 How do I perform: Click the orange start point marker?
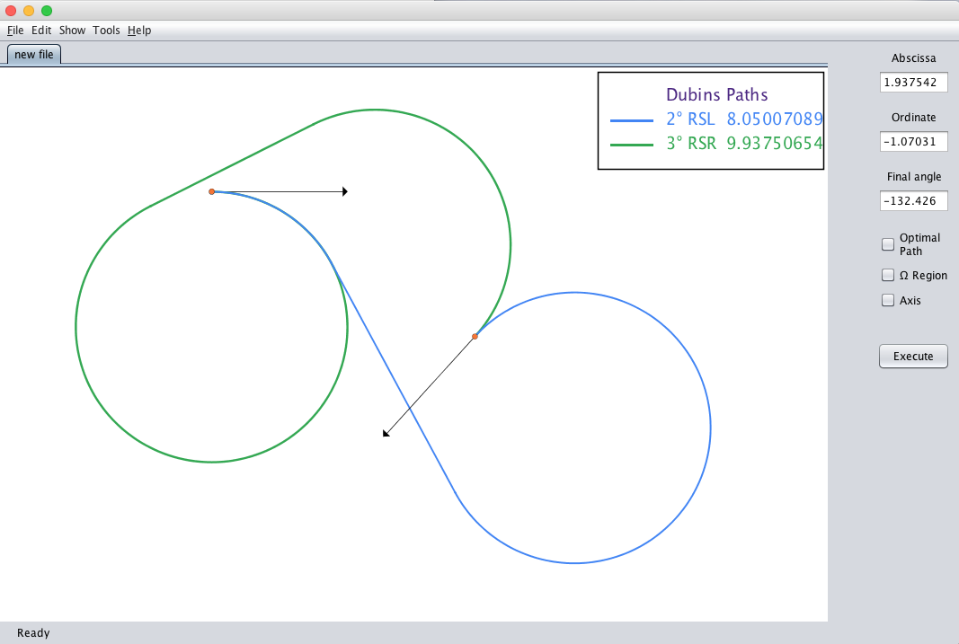click(212, 191)
